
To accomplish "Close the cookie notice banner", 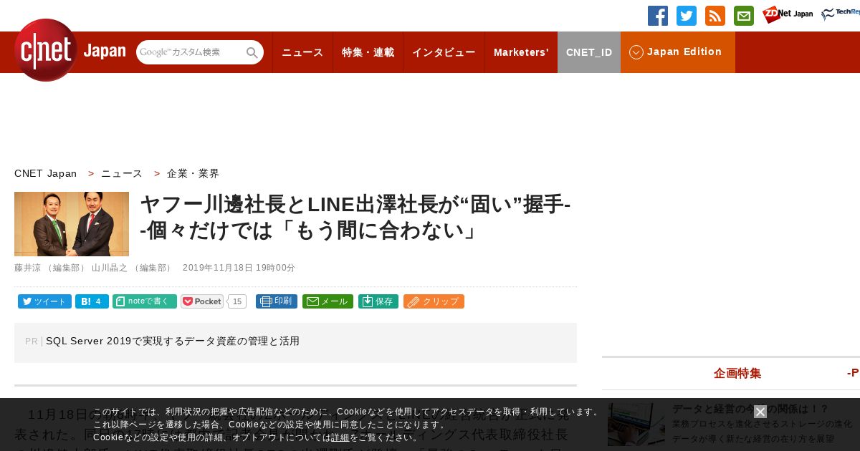I will [760, 412].
